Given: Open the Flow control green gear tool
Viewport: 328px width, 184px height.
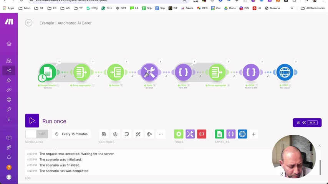Looking at the screenshot, I should click(x=179, y=134).
